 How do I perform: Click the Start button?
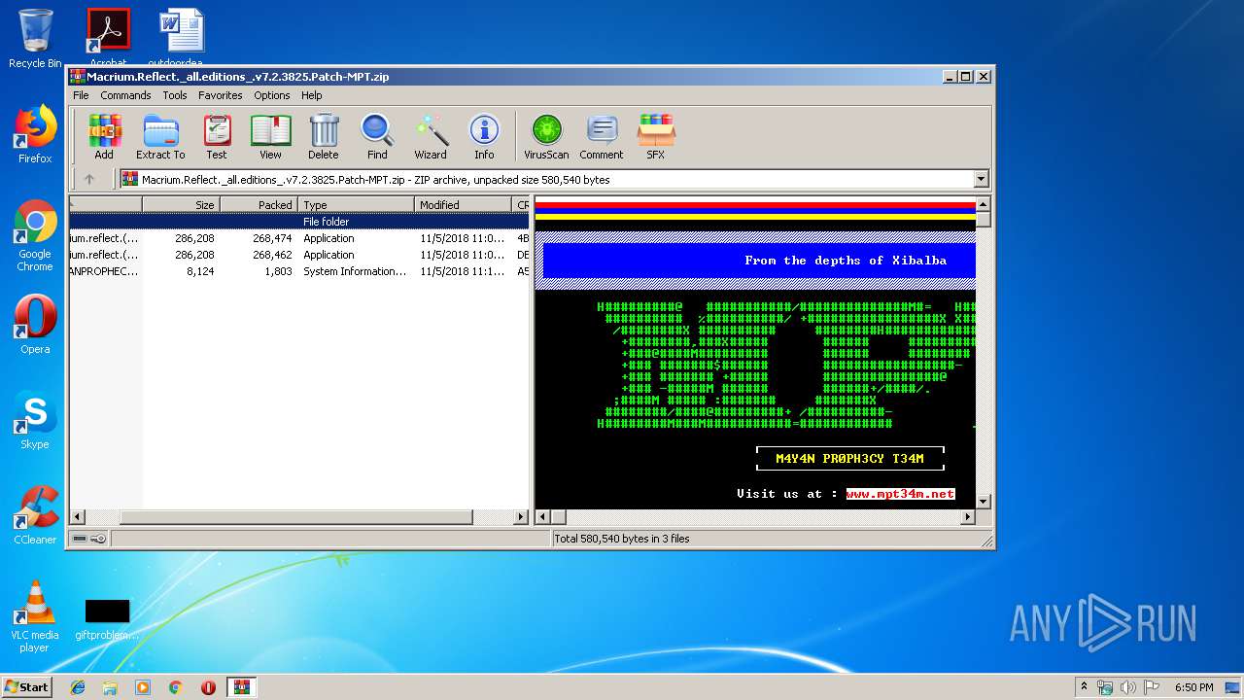tap(26, 687)
